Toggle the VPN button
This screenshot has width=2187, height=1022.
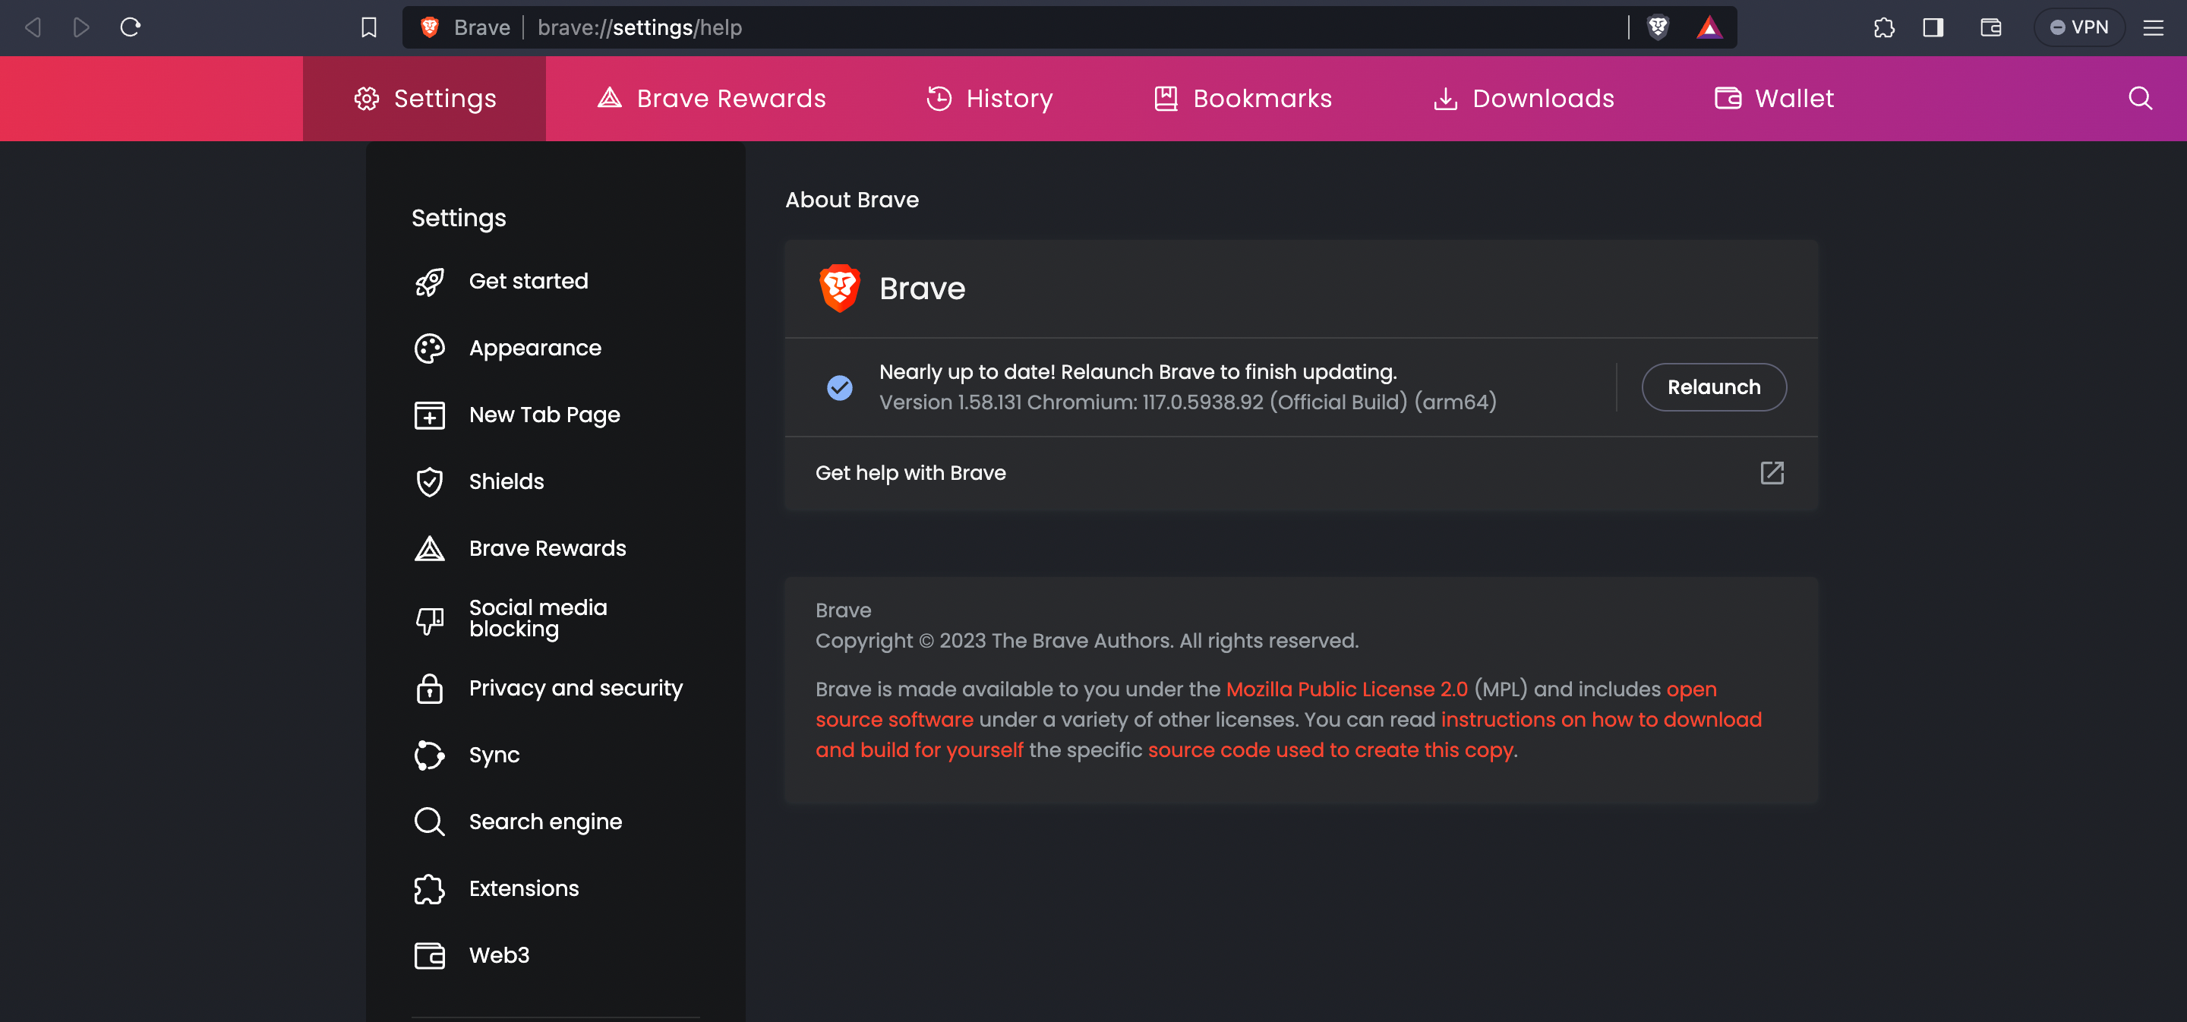[x=2078, y=28]
